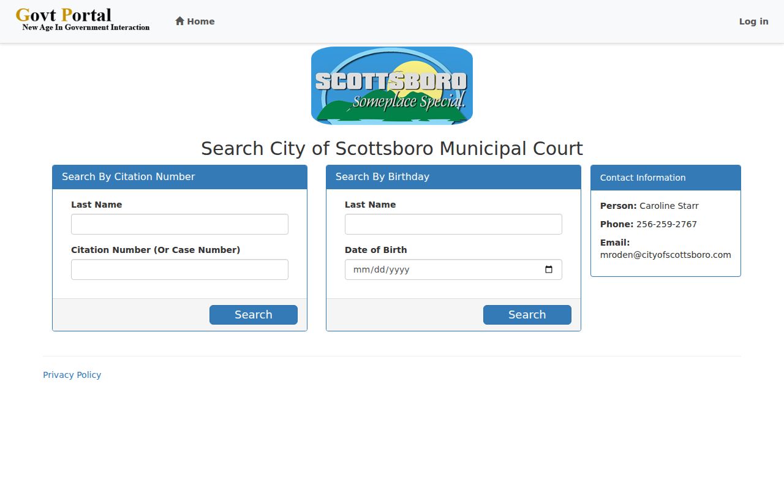Focus the Last Name field under Birthday search
This screenshot has width=784, height=490.
pos(453,224)
